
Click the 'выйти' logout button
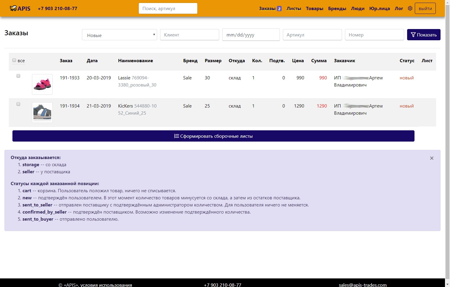(425, 8)
